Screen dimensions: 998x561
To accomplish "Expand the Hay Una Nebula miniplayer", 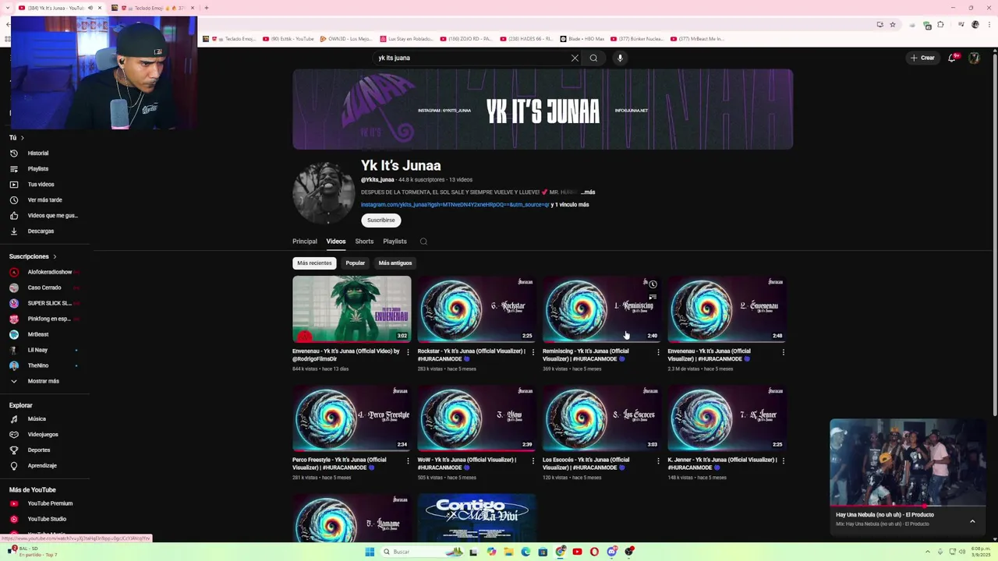I will click(972, 521).
